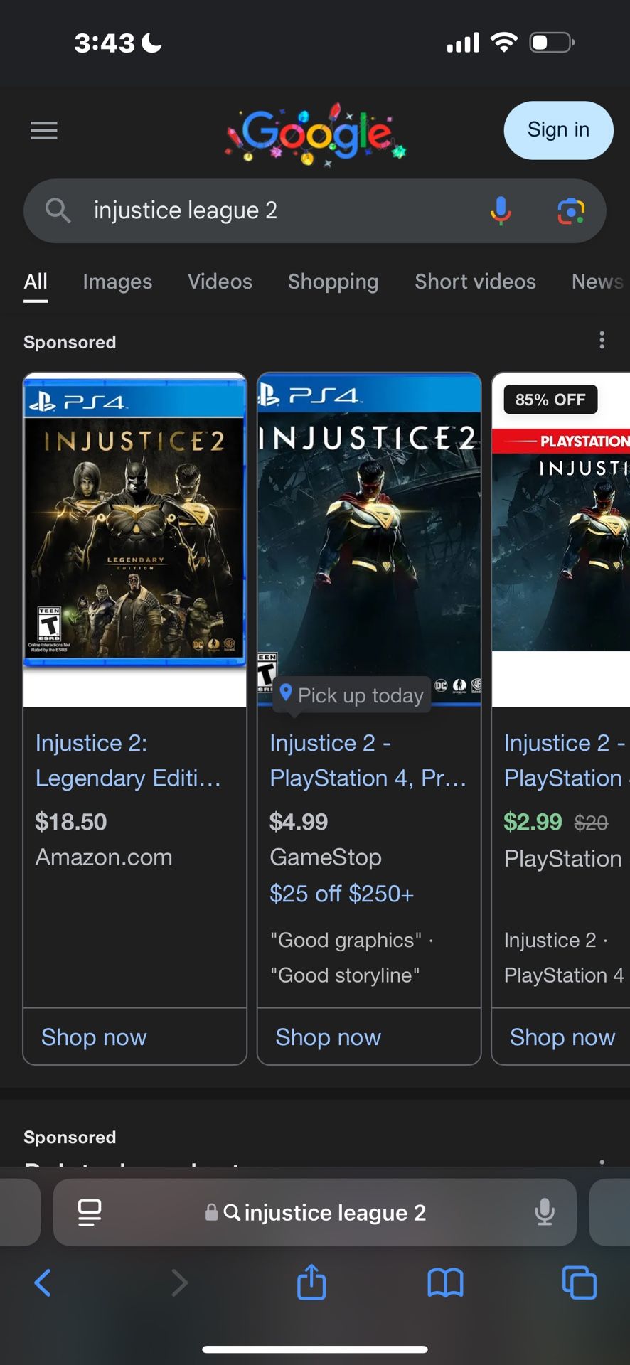Open the Short videos tab
The width and height of the screenshot is (630, 1365).
(475, 282)
